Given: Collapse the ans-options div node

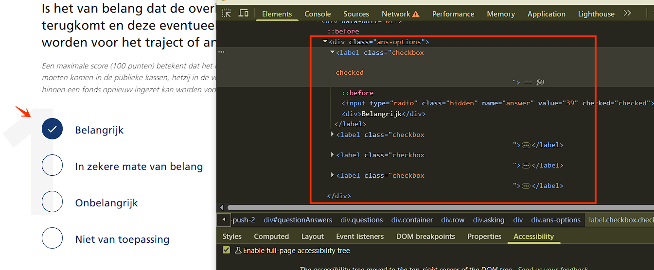Looking at the screenshot, I should click(x=325, y=42).
